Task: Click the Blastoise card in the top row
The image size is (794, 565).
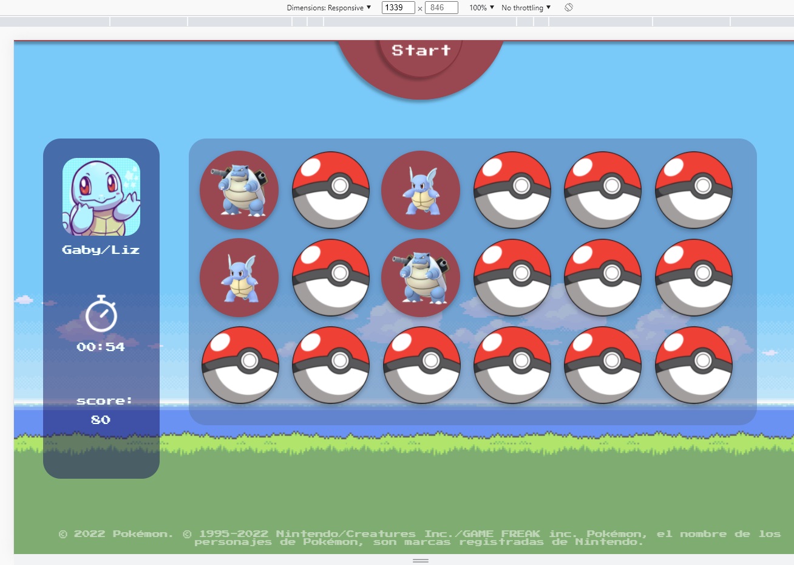Action: click(x=239, y=190)
